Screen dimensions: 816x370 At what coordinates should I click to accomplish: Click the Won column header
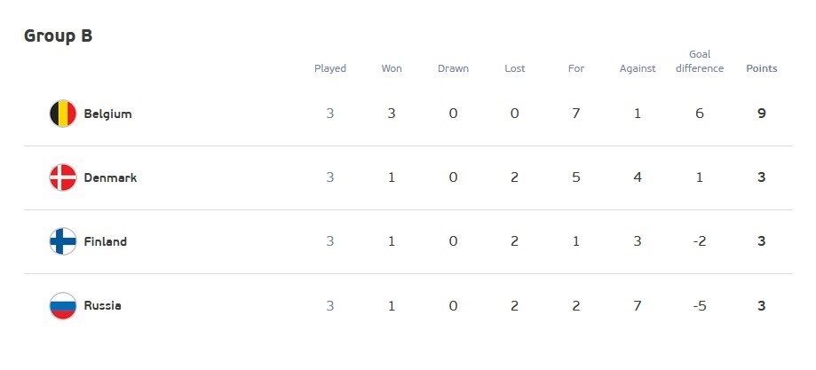(x=392, y=68)
